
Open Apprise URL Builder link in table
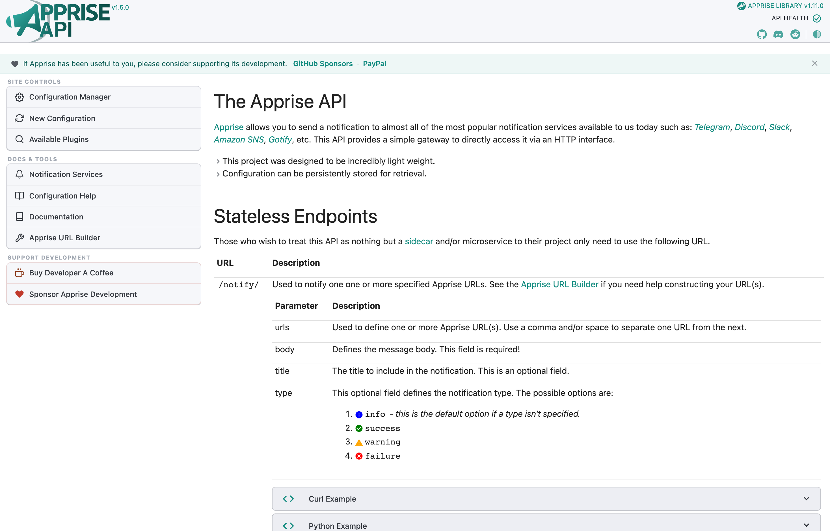coord(559,284)
